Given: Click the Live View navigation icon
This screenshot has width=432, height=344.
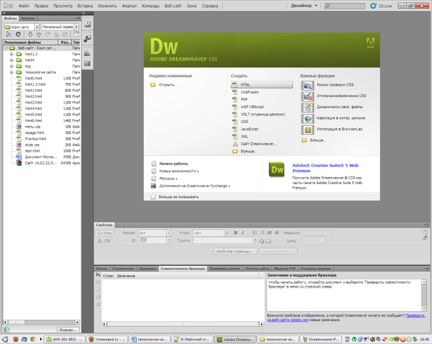Looking at the screenshot, I should 308,119.
